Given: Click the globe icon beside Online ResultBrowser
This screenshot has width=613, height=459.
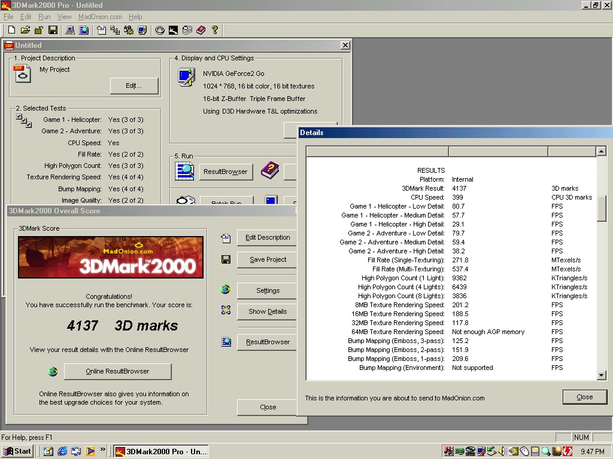Looking at the screenshot, I should pos(53,372).
